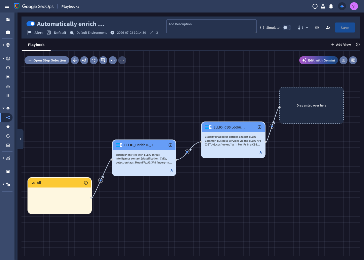364x260 pixels.
Task: Click the info icon beside Simulator label
Action: pyautogui.click(x=262, y=27)
